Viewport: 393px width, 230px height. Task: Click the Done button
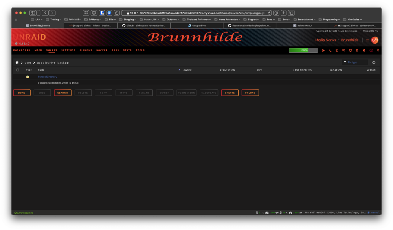click(22, 93)
